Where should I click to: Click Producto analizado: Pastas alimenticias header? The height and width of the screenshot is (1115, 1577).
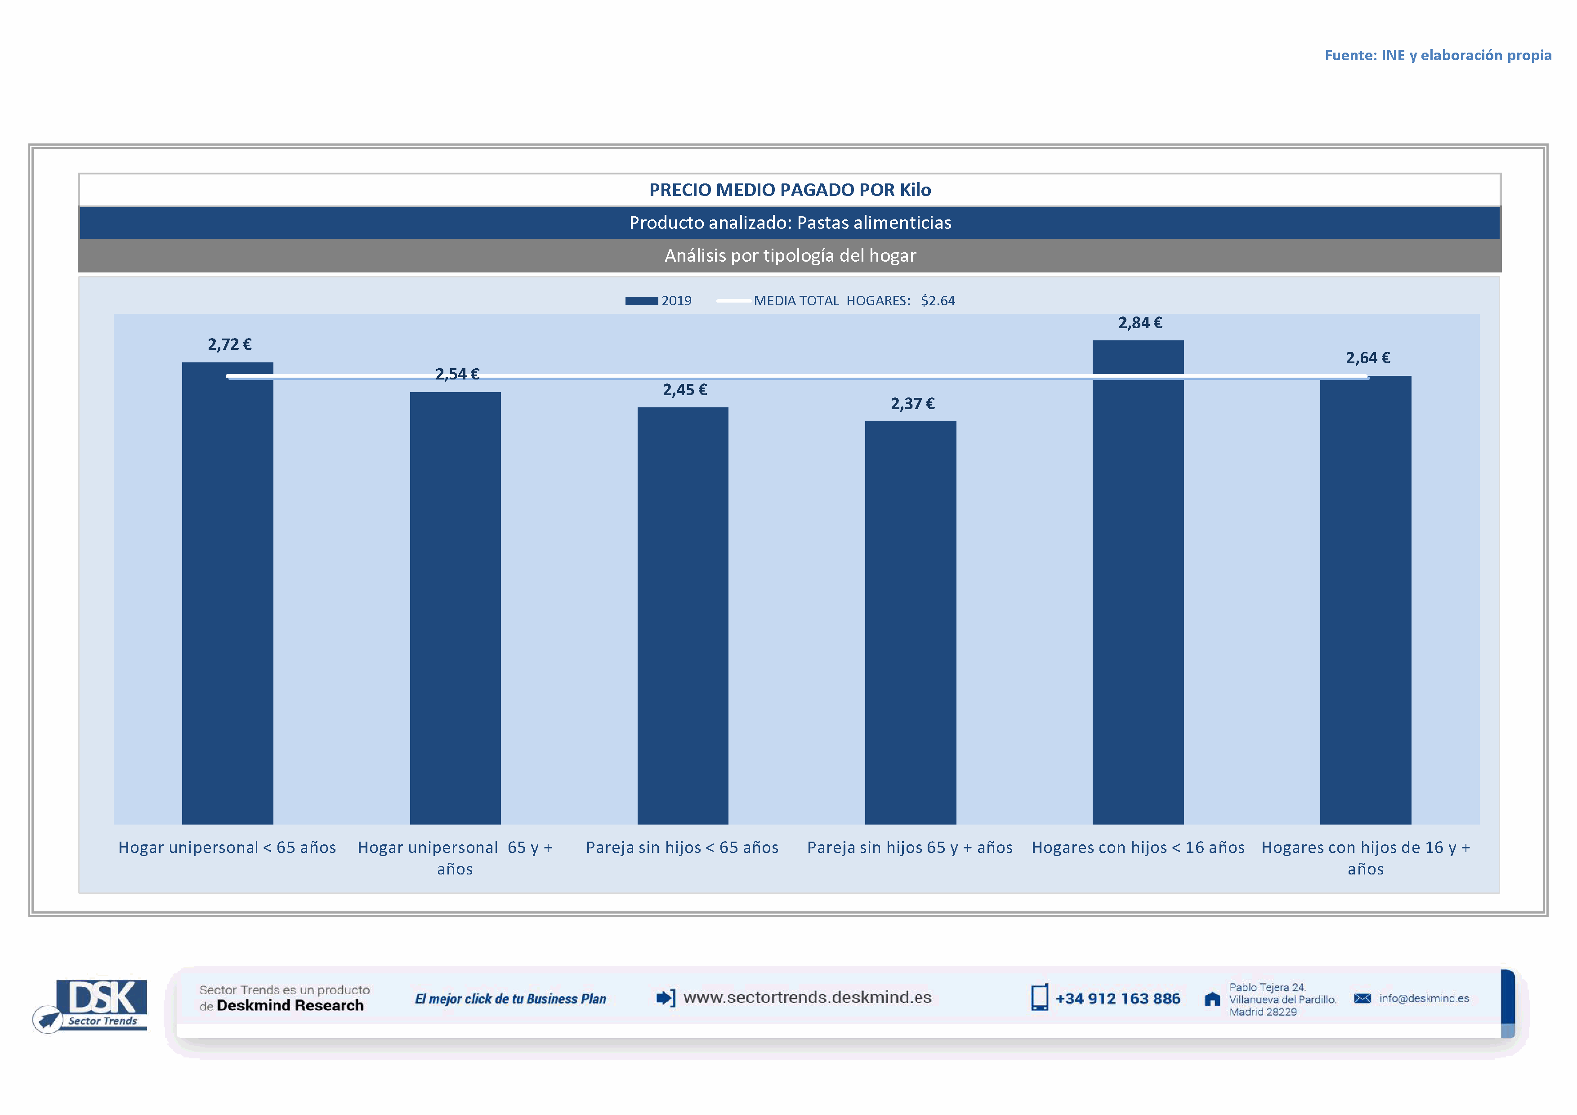pos(790,223)
